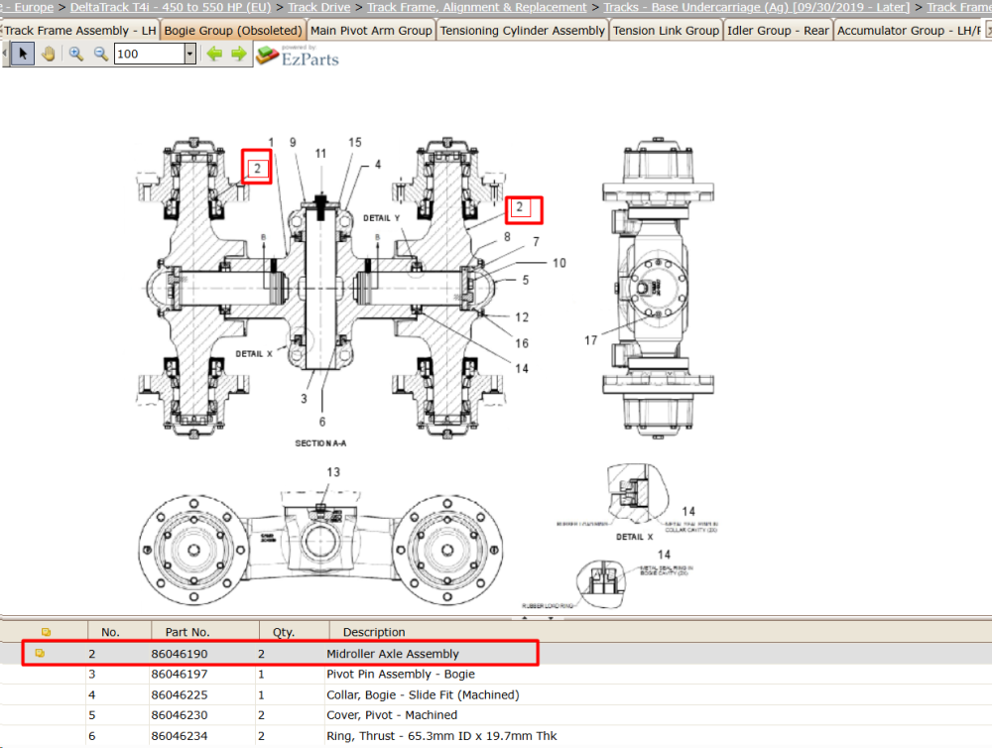Switch to Accumulator Group - LH tab
Screen dimensions: 992x748
click(x=909, y=31)
